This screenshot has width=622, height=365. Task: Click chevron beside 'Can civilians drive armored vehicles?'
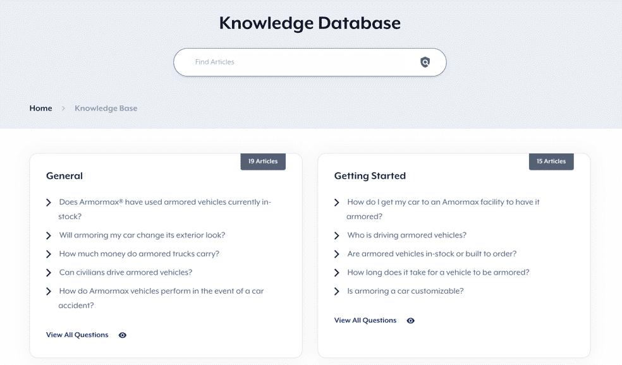click(x=49, y=273)
